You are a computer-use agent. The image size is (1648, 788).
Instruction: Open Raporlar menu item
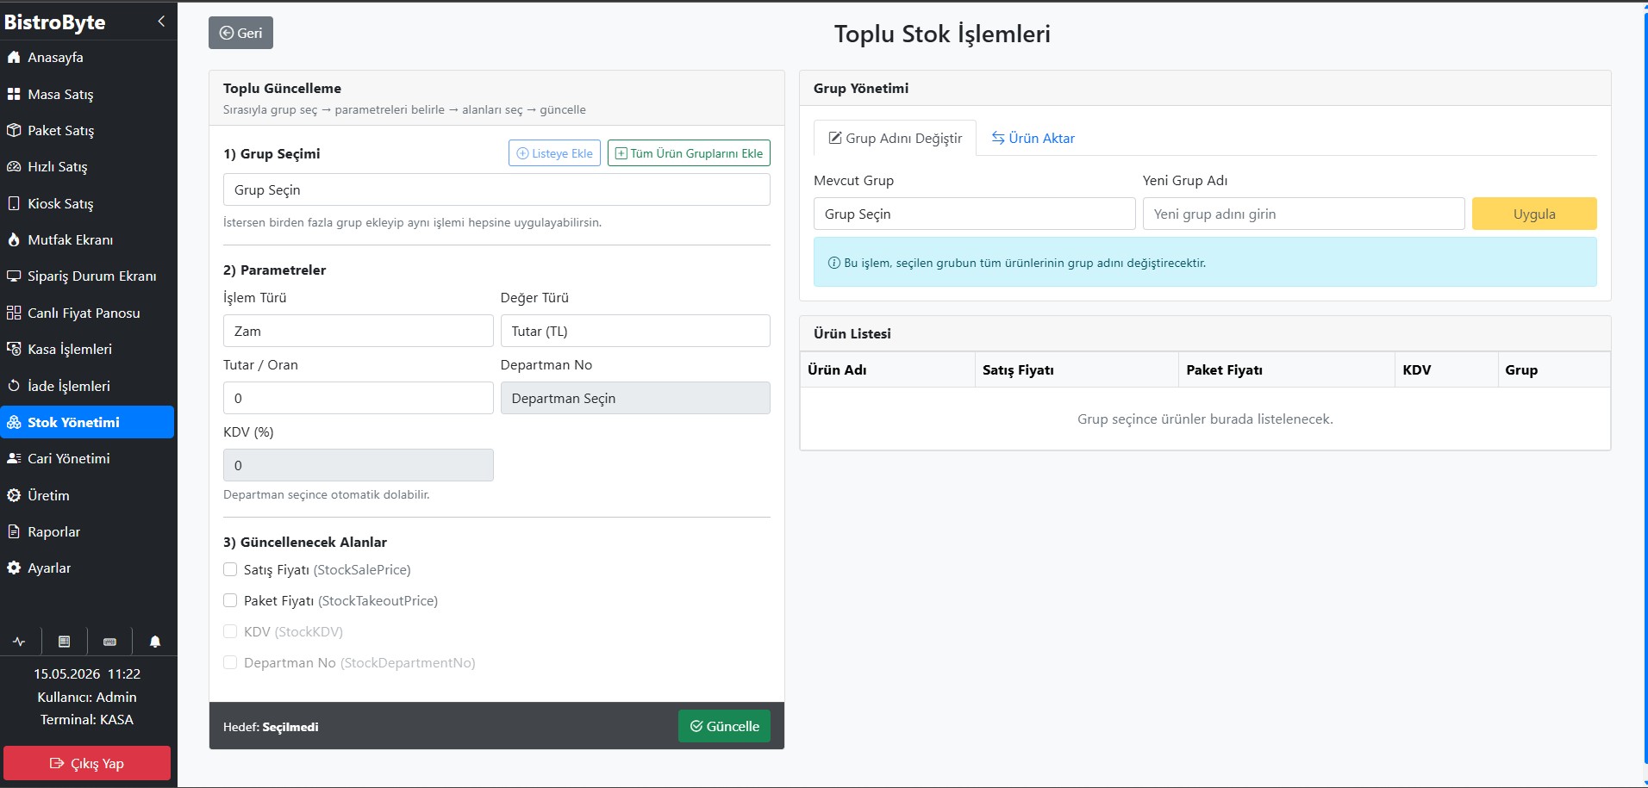(87, 531)
